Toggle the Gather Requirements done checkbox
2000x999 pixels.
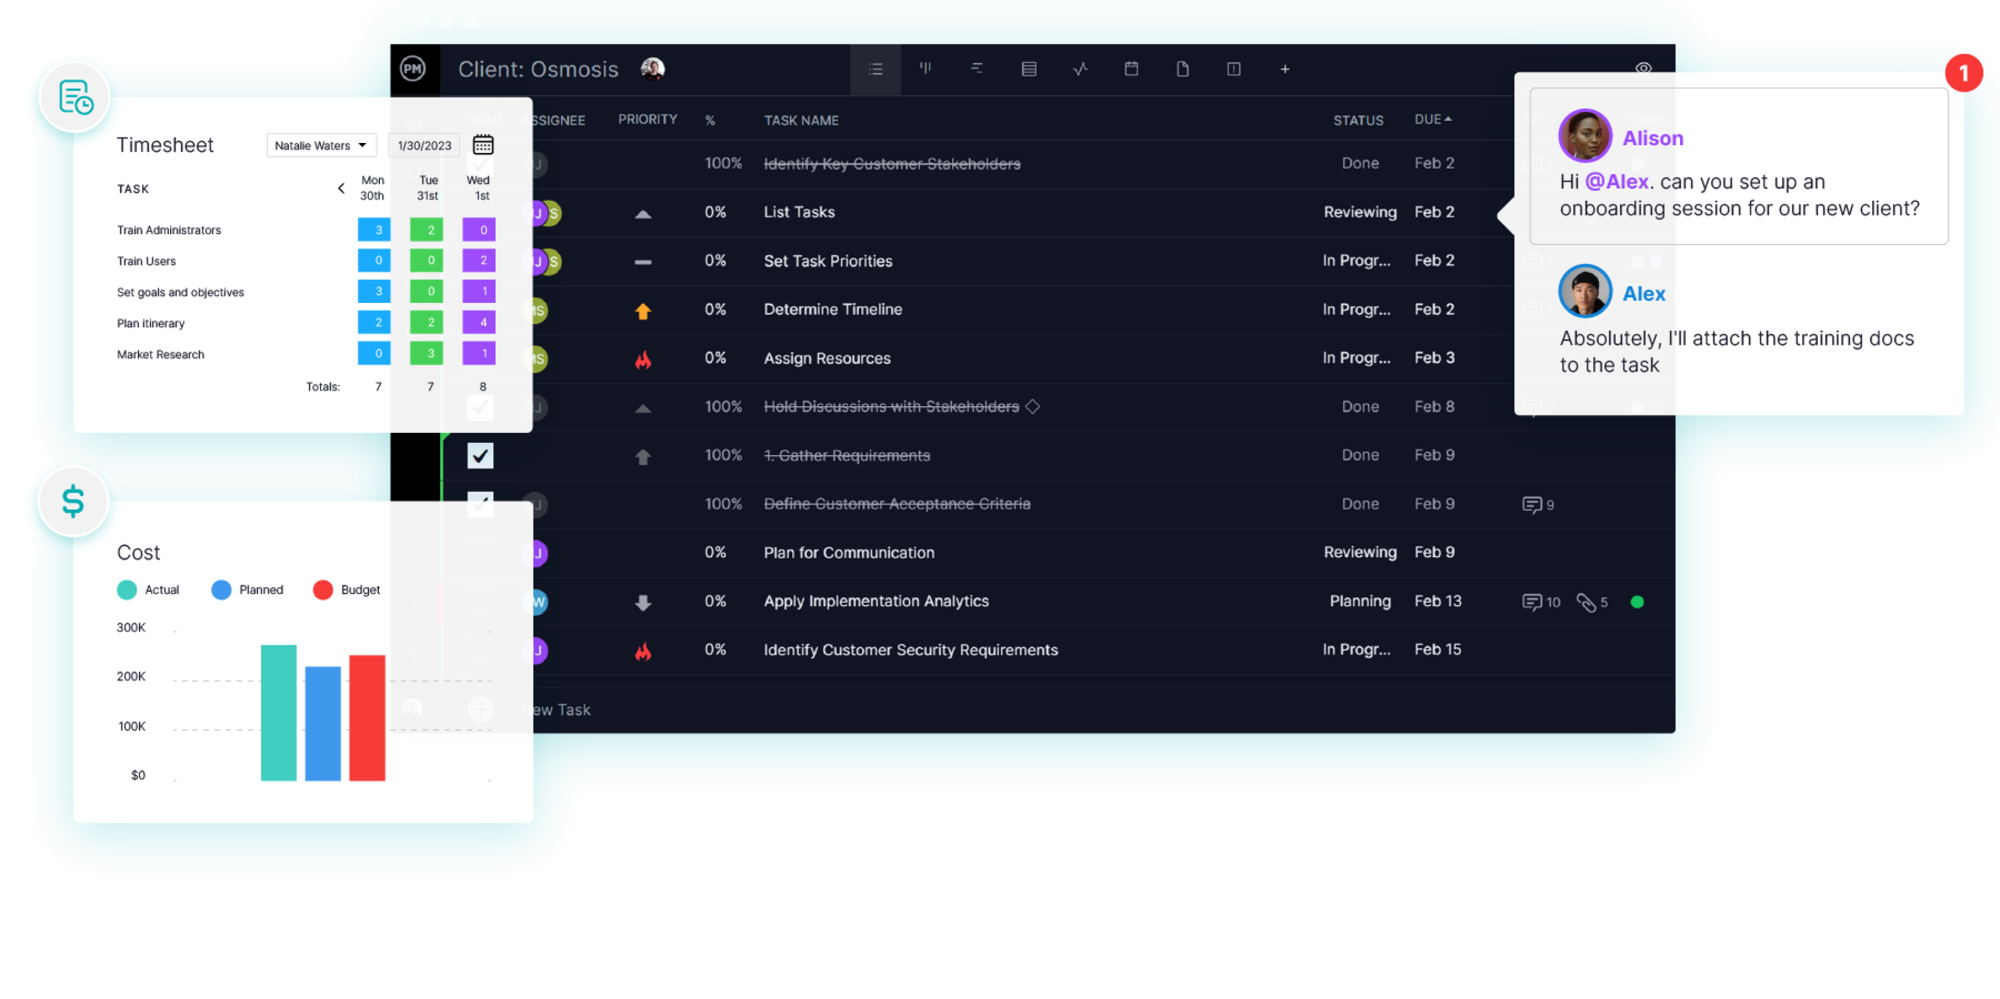click(480, 456)
